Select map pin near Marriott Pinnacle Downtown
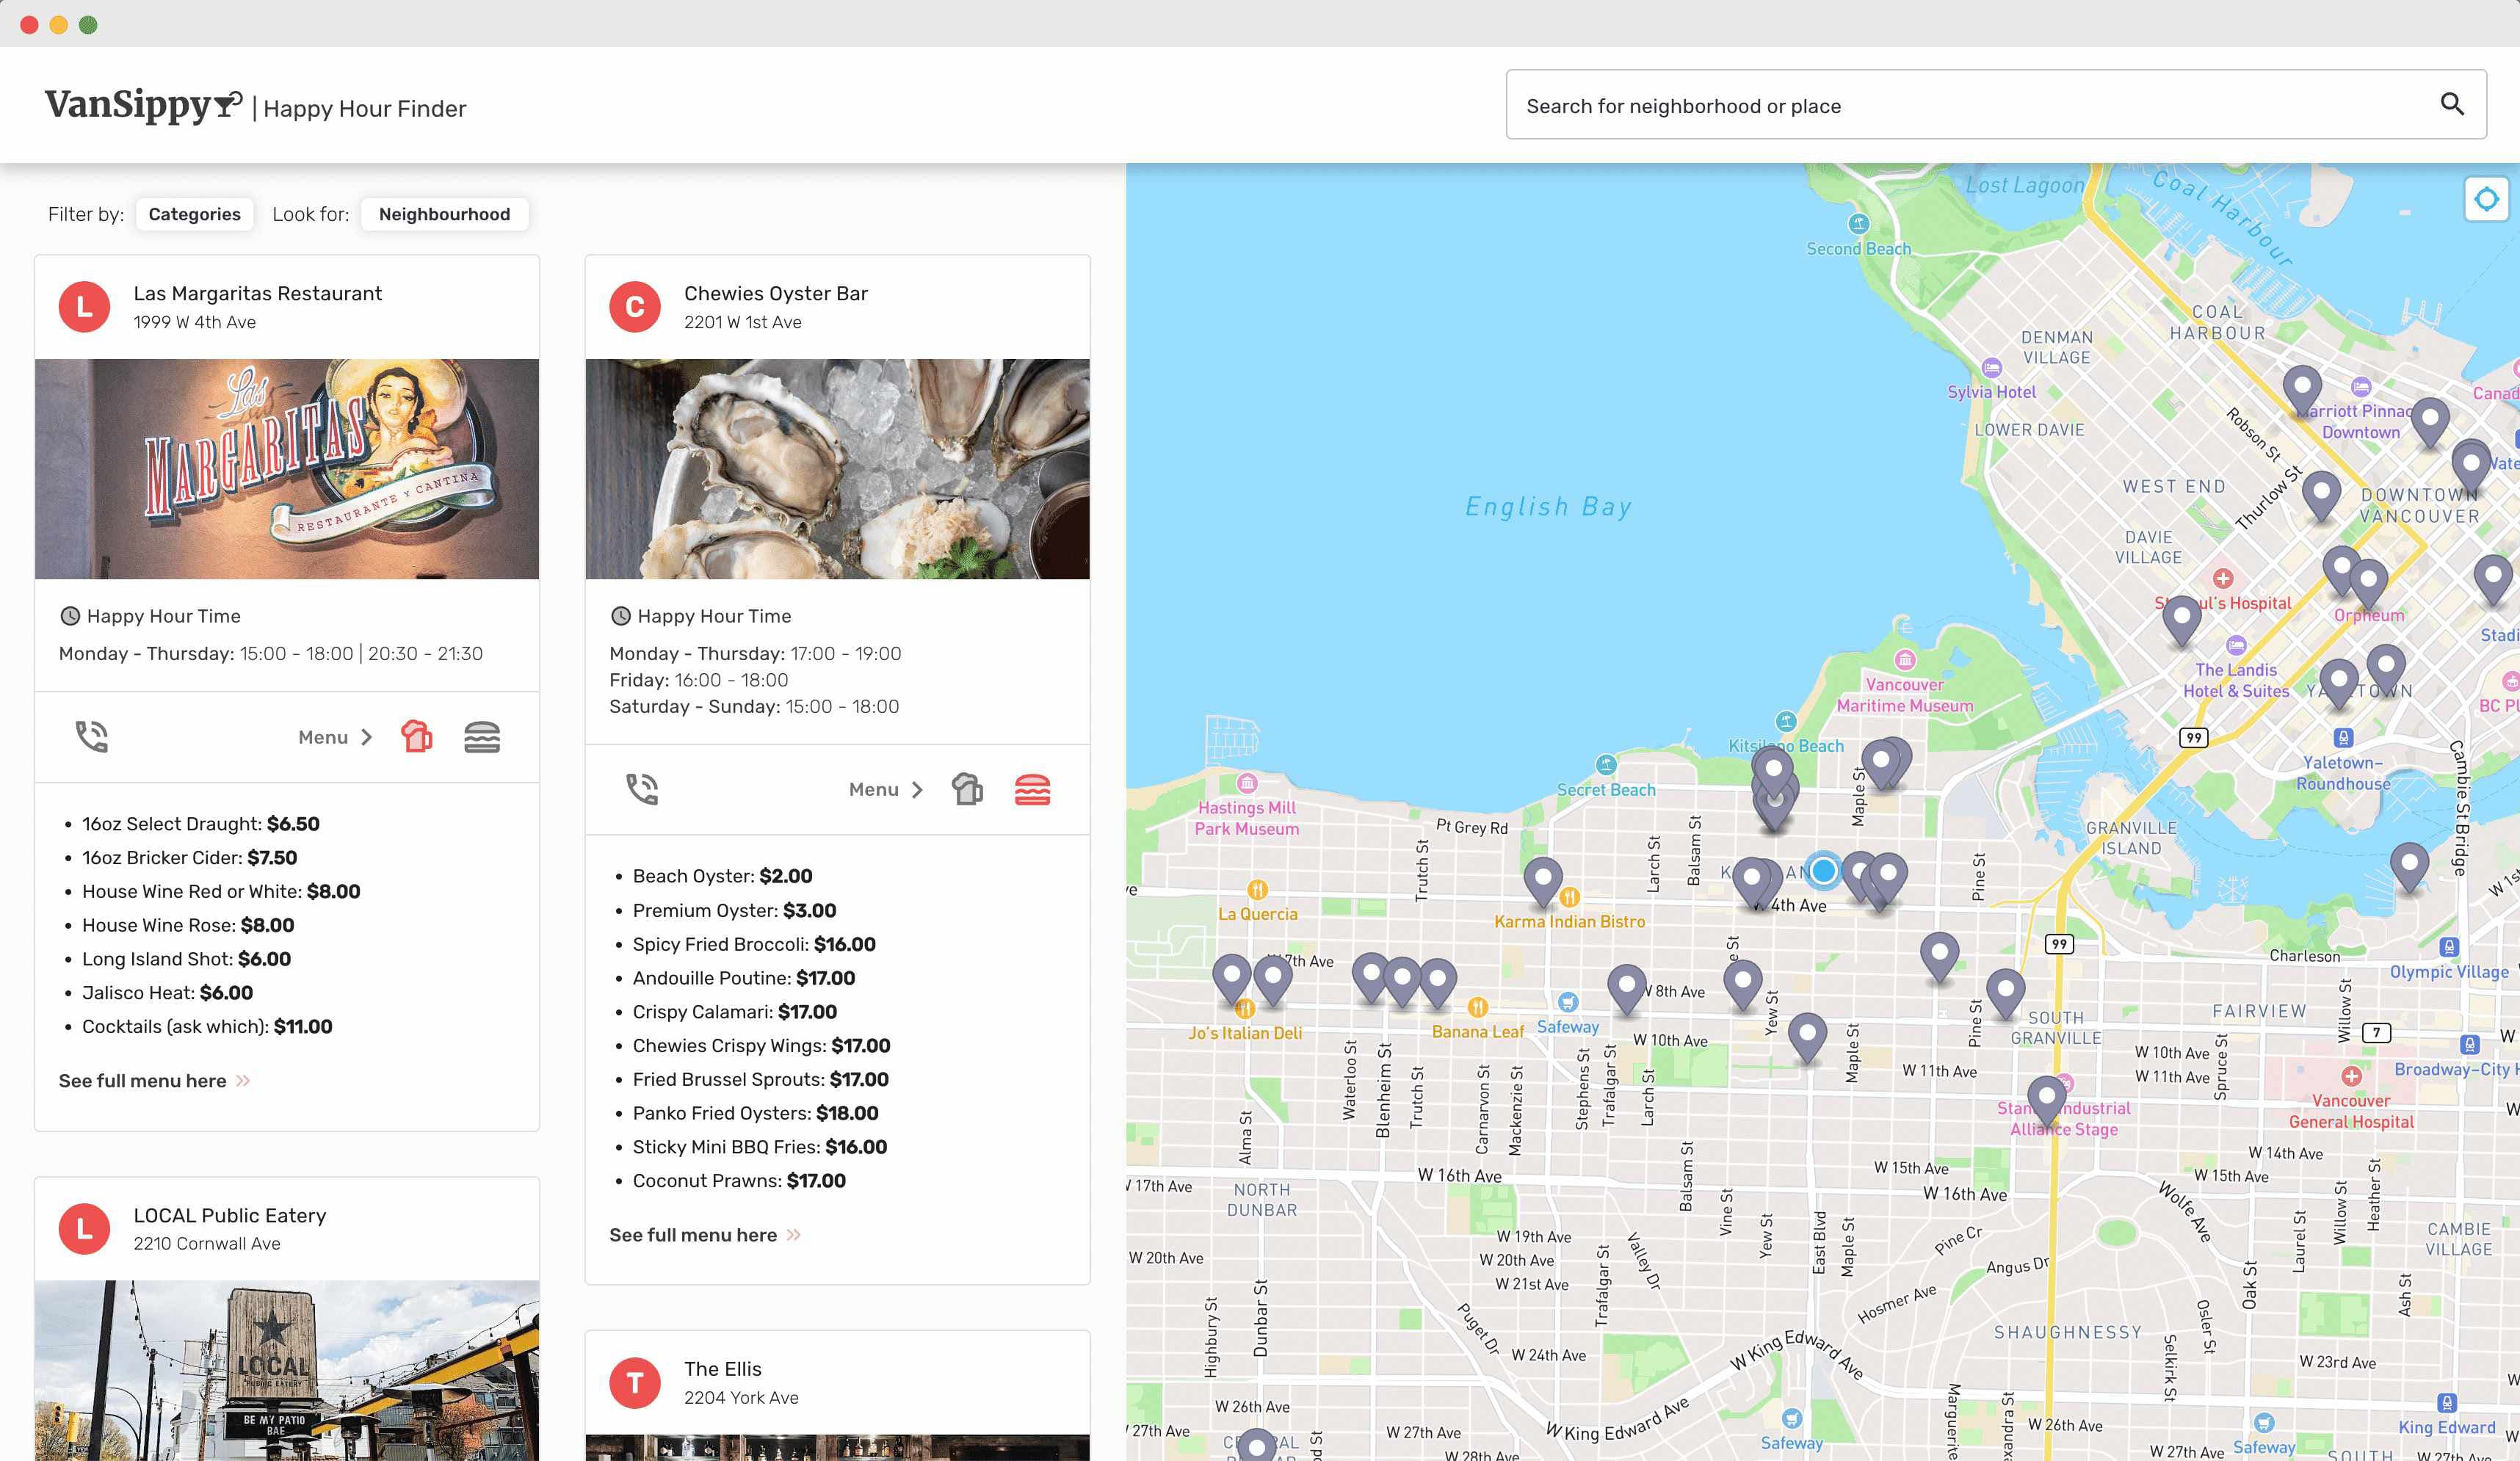Screen dimensions: 2520x1461 pos(2302,392)
